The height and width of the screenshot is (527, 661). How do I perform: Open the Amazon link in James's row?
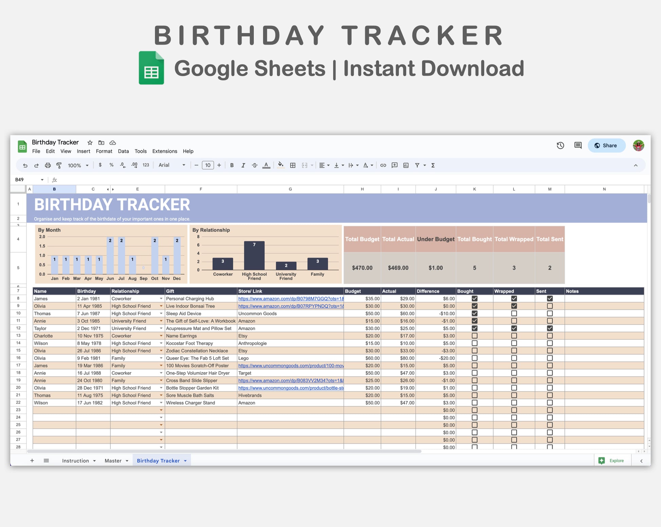(x=290, y=299)
